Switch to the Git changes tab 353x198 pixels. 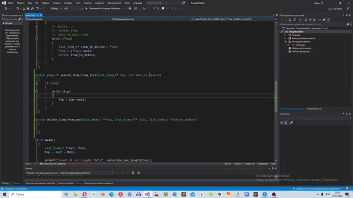314,109
